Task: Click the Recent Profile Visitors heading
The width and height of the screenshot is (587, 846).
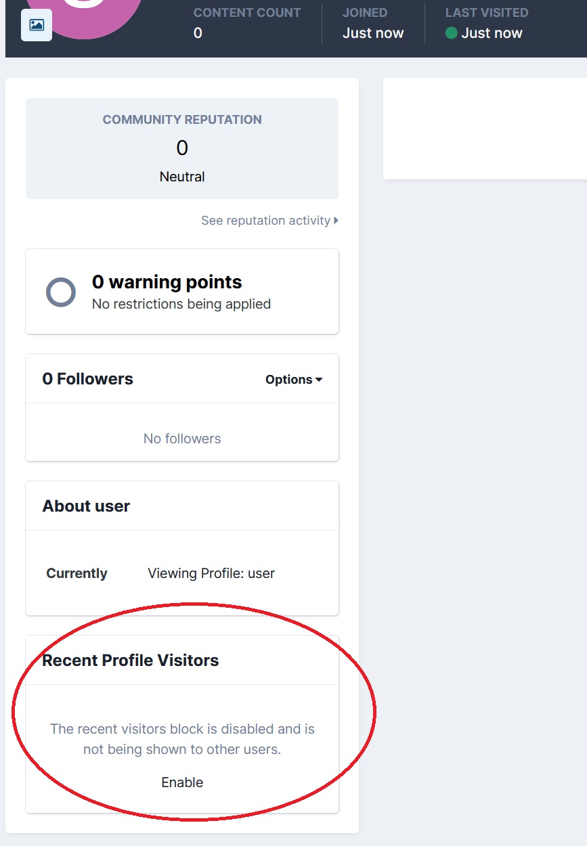Action: (131, 661)
